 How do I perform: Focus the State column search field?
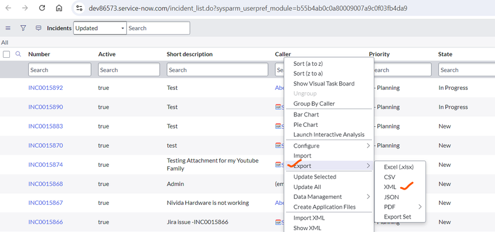click(x=467, y=70)
